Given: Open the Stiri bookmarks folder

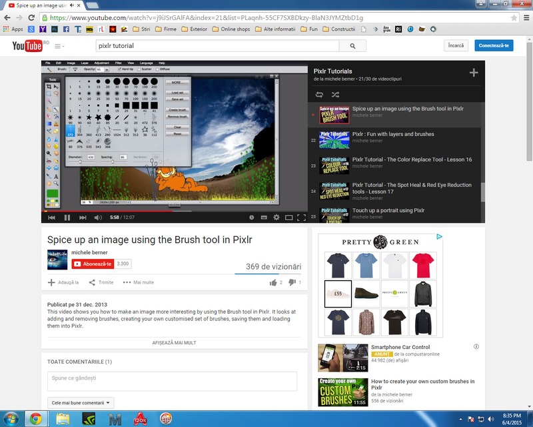Looking at the screenshot, I should pos(141,29).
